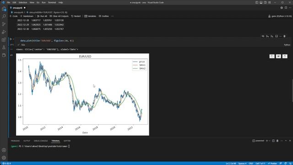
Task: Split the editor to the right
Action: pos(286,8)
